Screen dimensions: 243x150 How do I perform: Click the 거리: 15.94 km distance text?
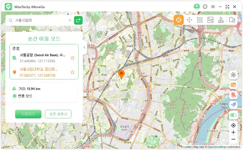29,89
